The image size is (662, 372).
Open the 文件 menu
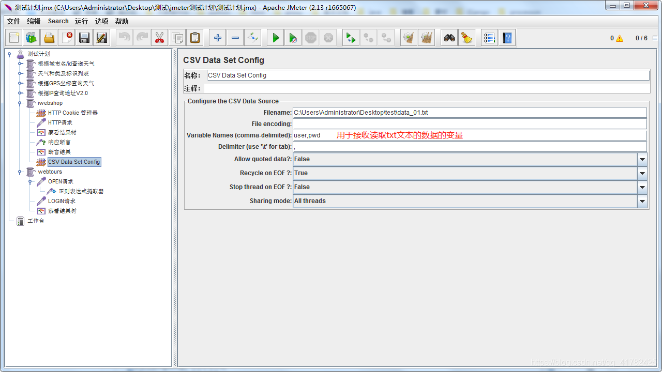13,21
